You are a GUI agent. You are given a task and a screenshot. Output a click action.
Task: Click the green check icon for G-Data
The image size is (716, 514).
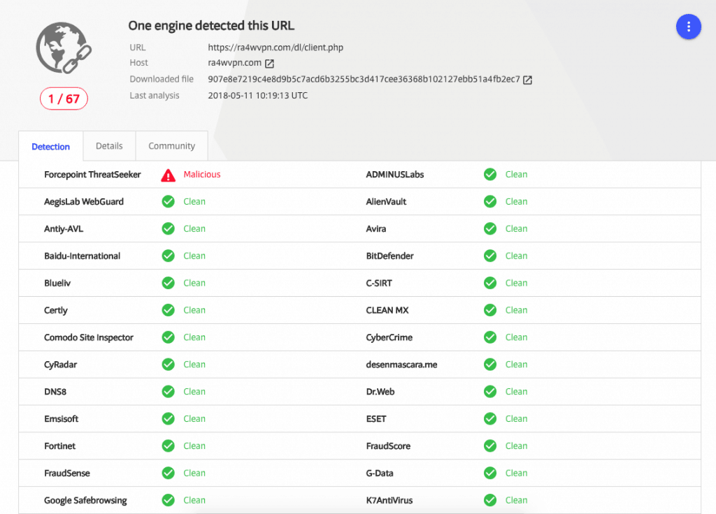(x=490, y=473)
